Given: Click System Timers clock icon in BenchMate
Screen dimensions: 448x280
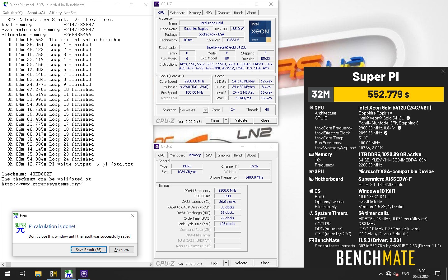Looking at the screenshot, I should [311, 213].
